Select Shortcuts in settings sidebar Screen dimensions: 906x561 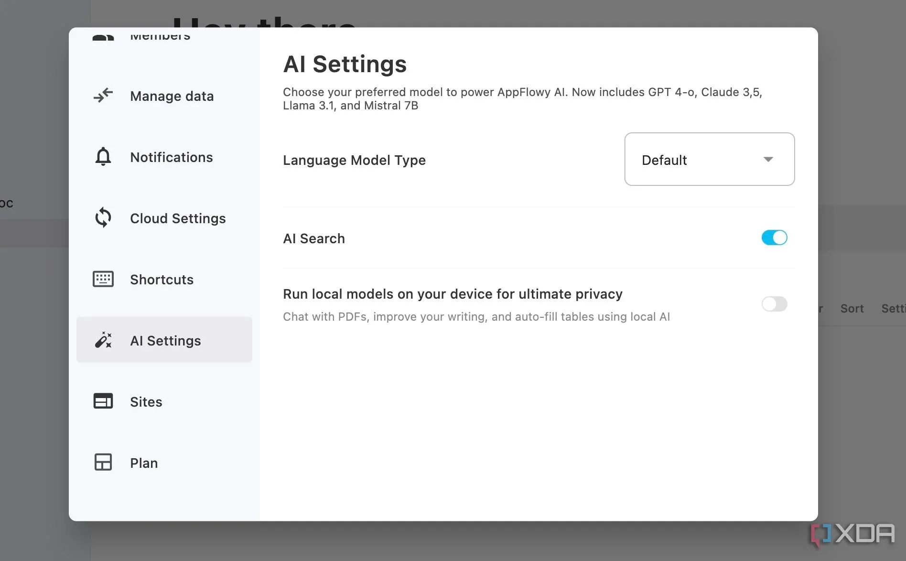pos(164,280)
